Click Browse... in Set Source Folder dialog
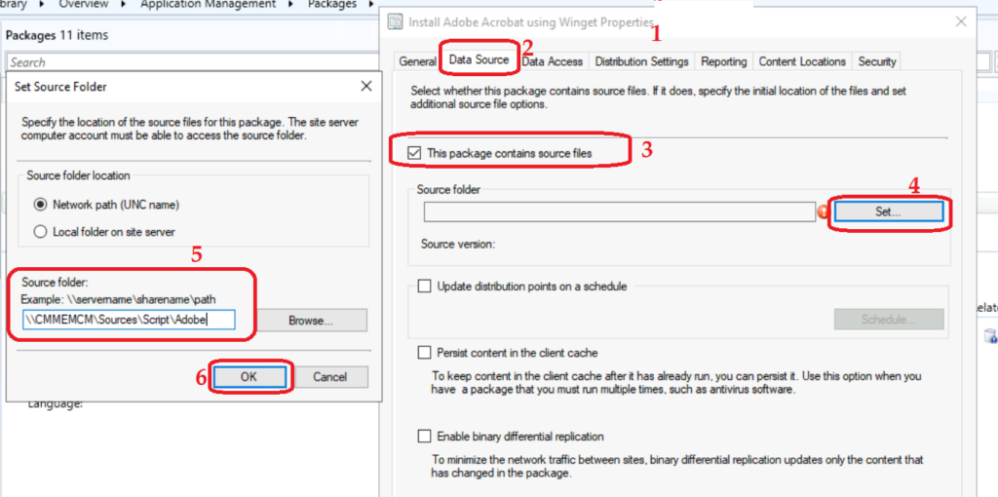 point(311,321)
